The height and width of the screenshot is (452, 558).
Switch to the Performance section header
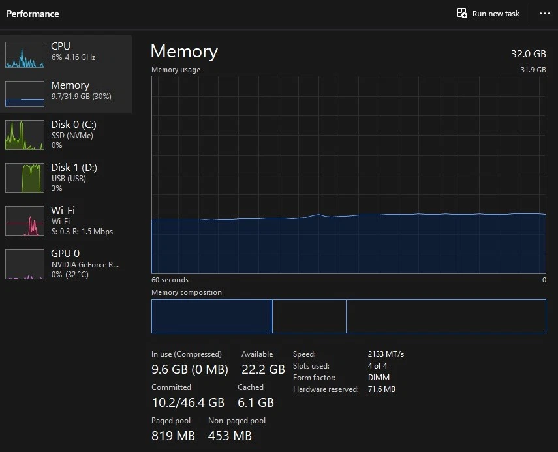click(33, 13)
